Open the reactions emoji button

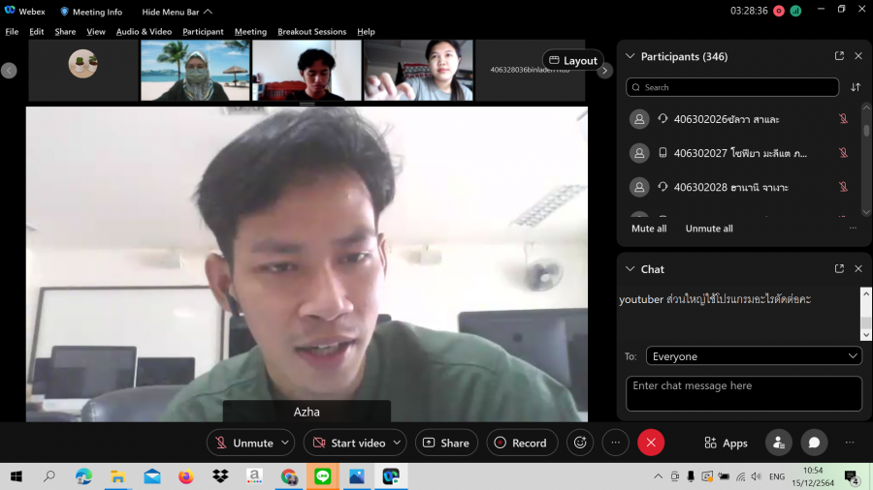tap(580, 443)
